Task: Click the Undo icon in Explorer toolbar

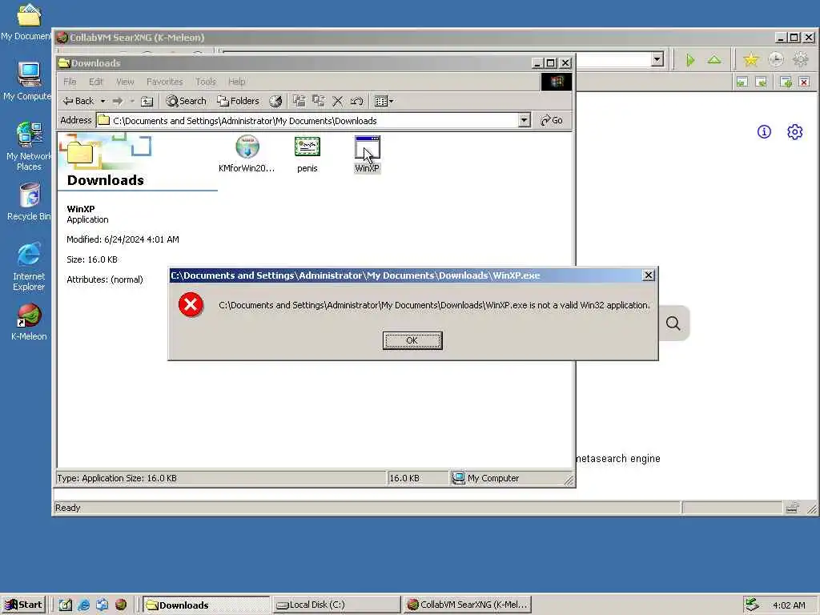Action: click(x=356, y=101)
